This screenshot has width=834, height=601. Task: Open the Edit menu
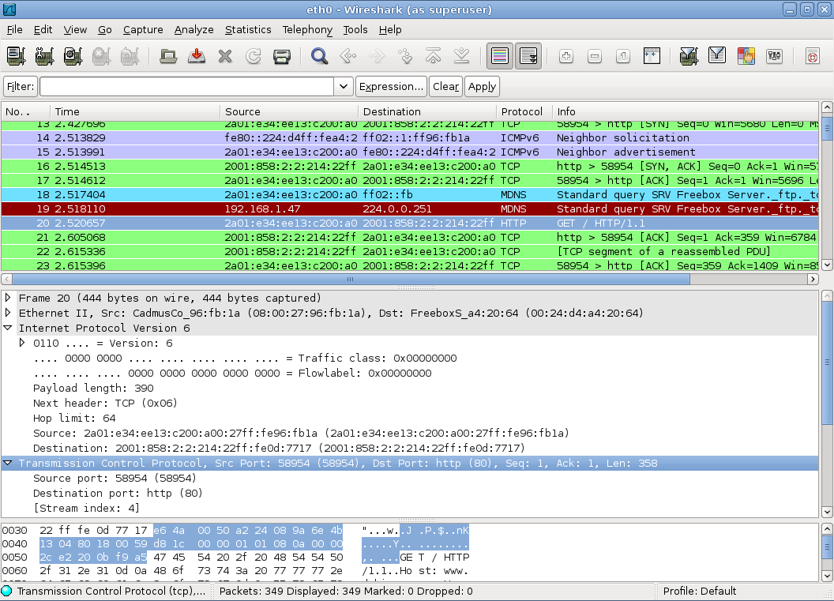[43, 30]
